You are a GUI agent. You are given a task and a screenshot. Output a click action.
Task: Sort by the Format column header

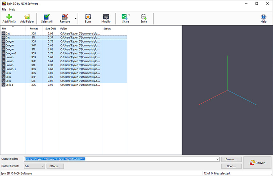coord(34,28)
